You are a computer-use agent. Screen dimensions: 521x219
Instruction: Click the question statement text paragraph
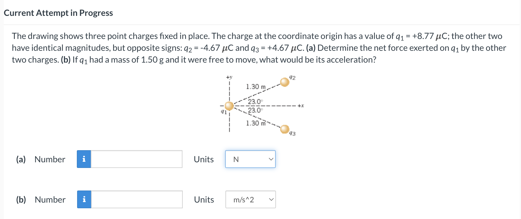pyautogui.click(x=258, y=48)
